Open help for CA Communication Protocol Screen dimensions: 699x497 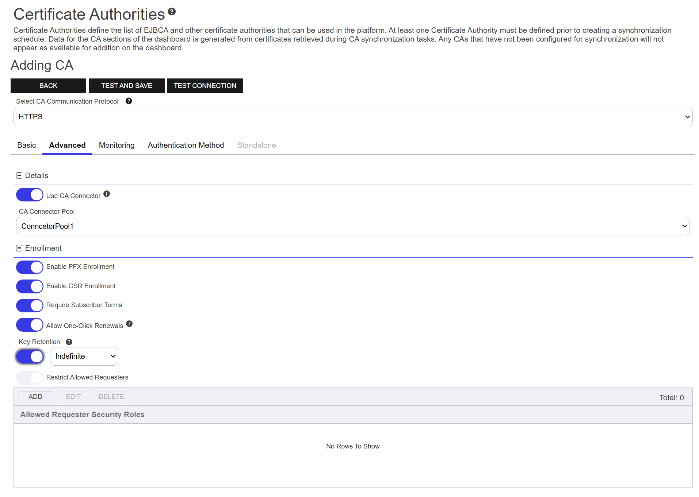pyautogui.click(x=129, y=101)
